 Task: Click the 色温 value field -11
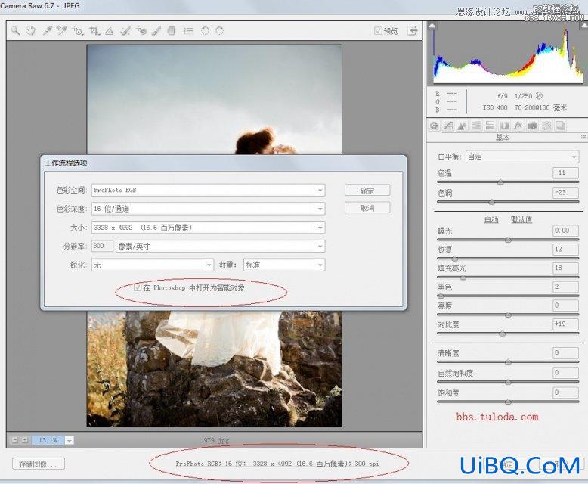pyautogui.click(x=566, y=172)
